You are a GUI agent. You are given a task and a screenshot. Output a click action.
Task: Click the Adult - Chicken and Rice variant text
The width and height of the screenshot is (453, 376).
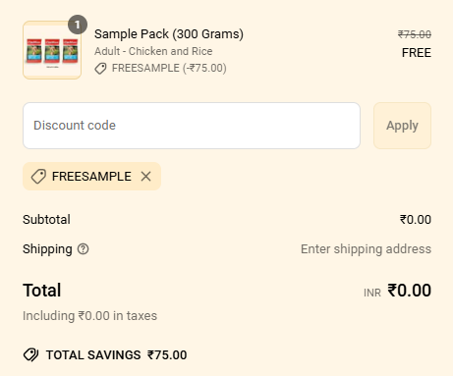click(x=153, y=51)
